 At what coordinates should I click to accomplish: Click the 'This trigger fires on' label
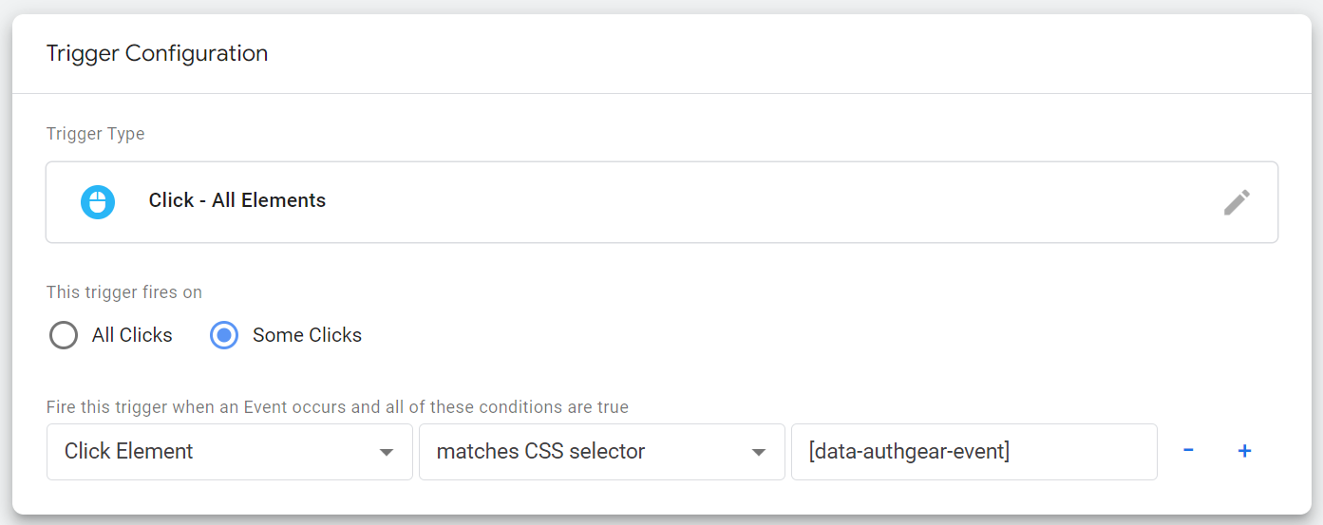pyautogui.click(x=124, y=292)
